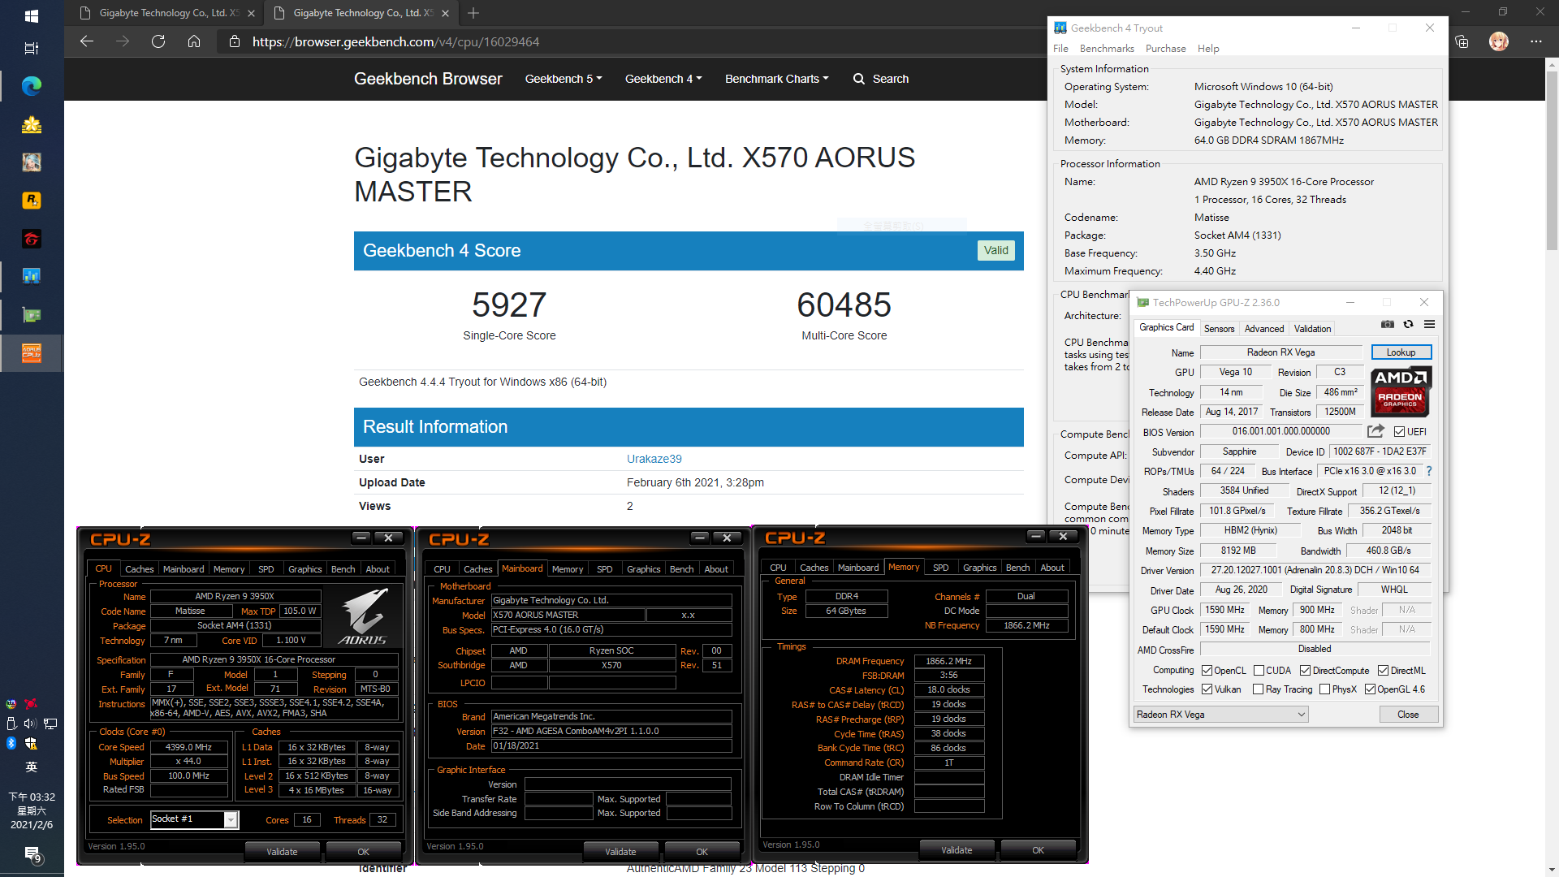Viewport: 1559px width, 877px height.
Task: Click the AMD Radeon Graphics logo in GPU-Z
Action: 1401,391
